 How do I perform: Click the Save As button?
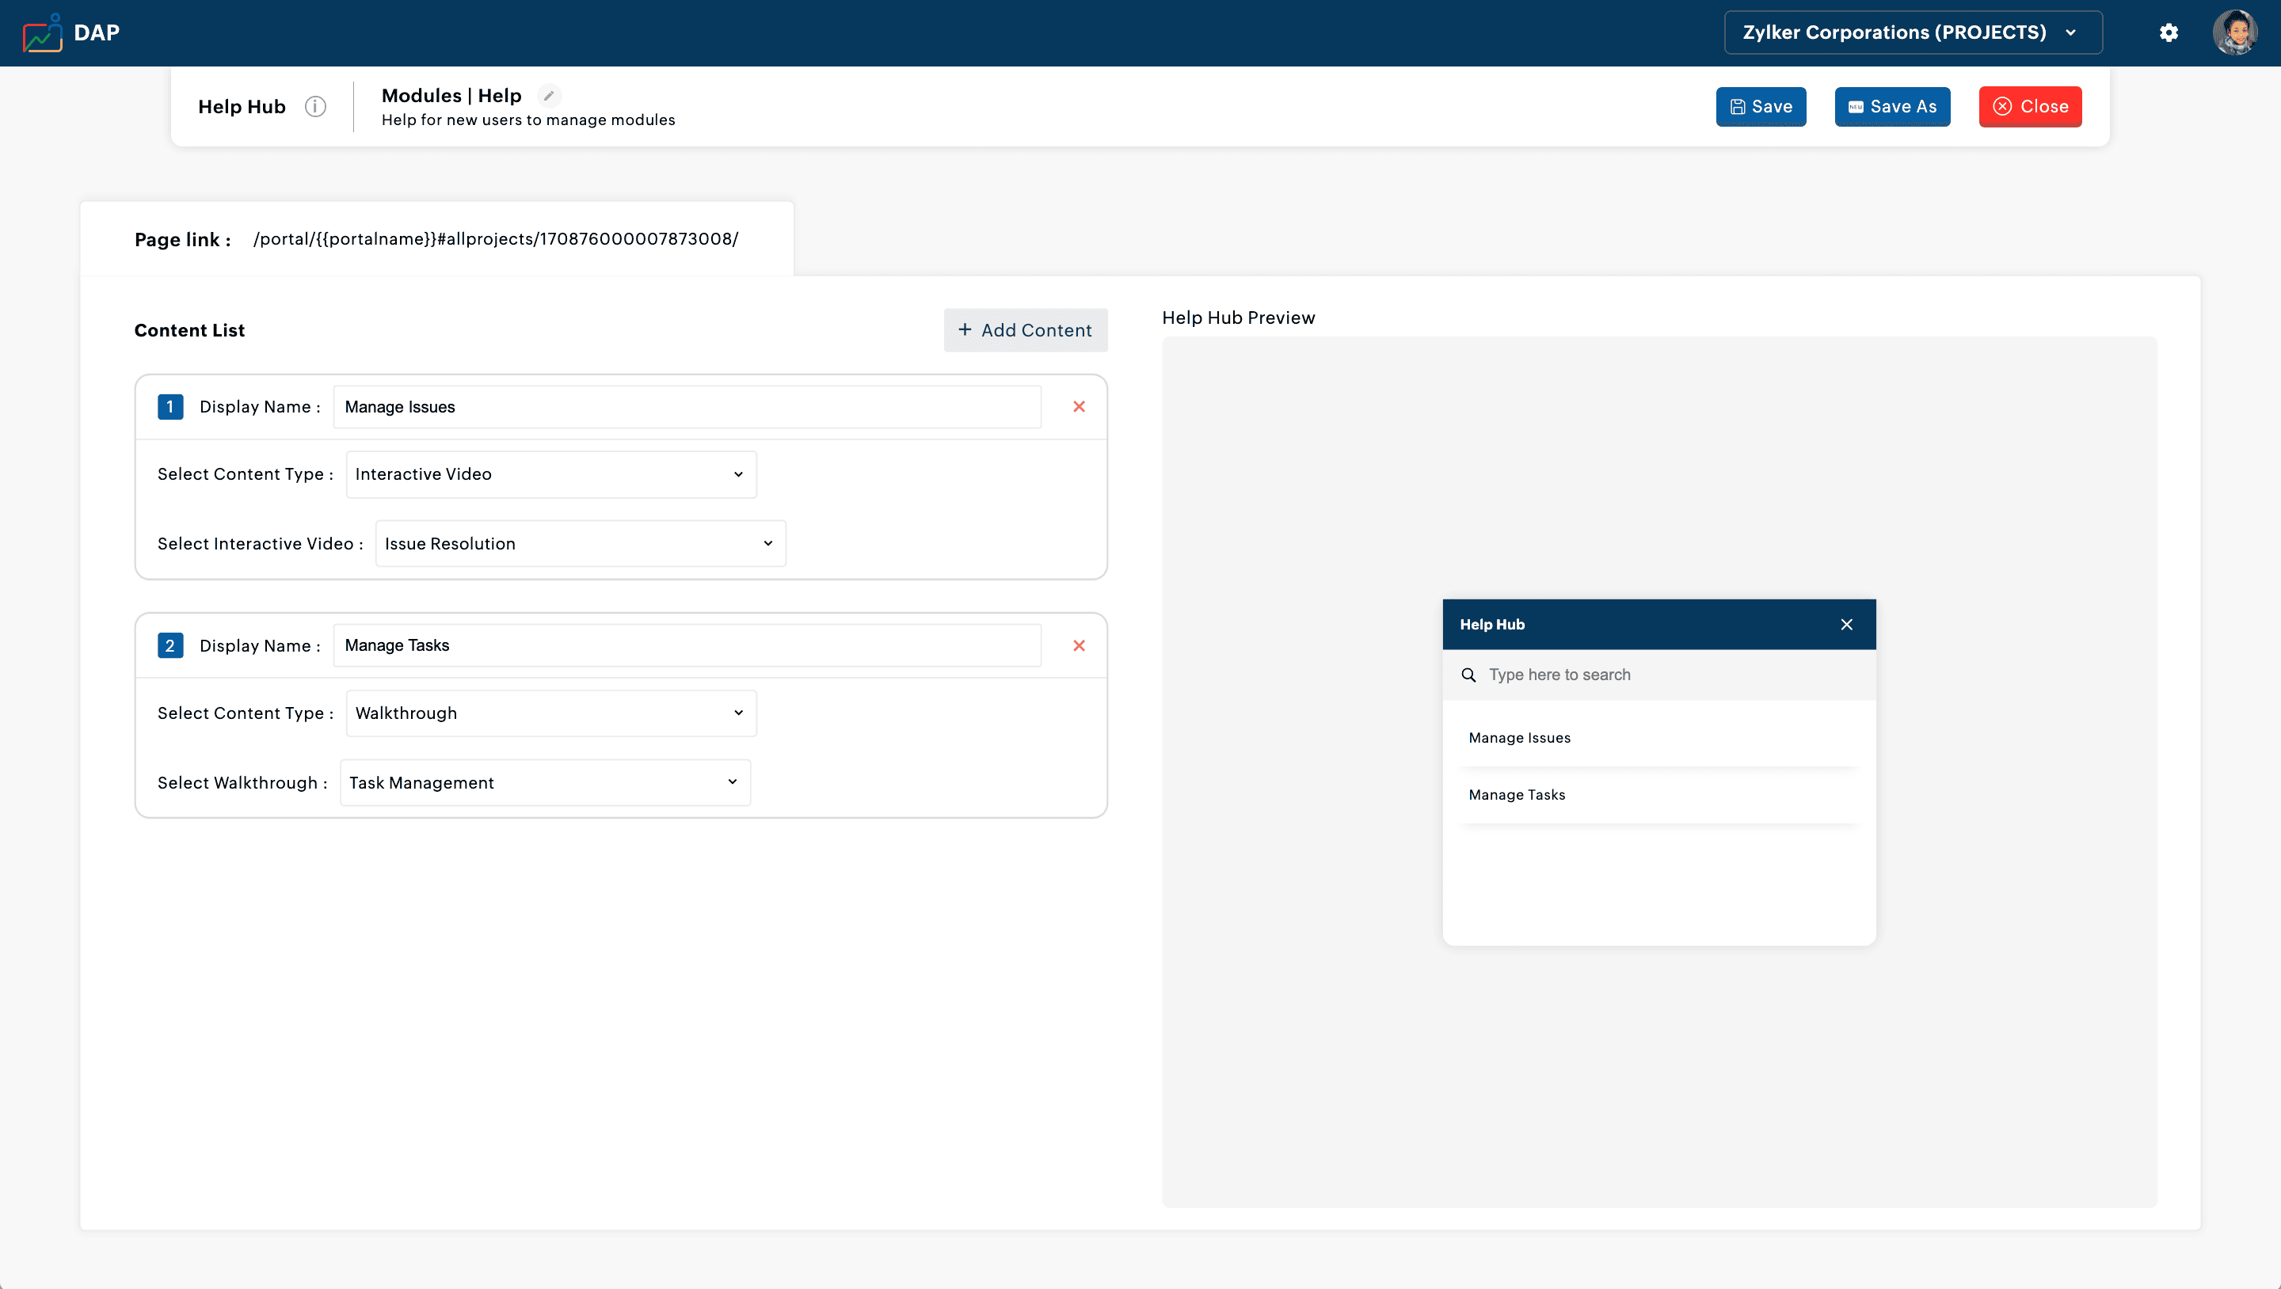pos(1891,106)
